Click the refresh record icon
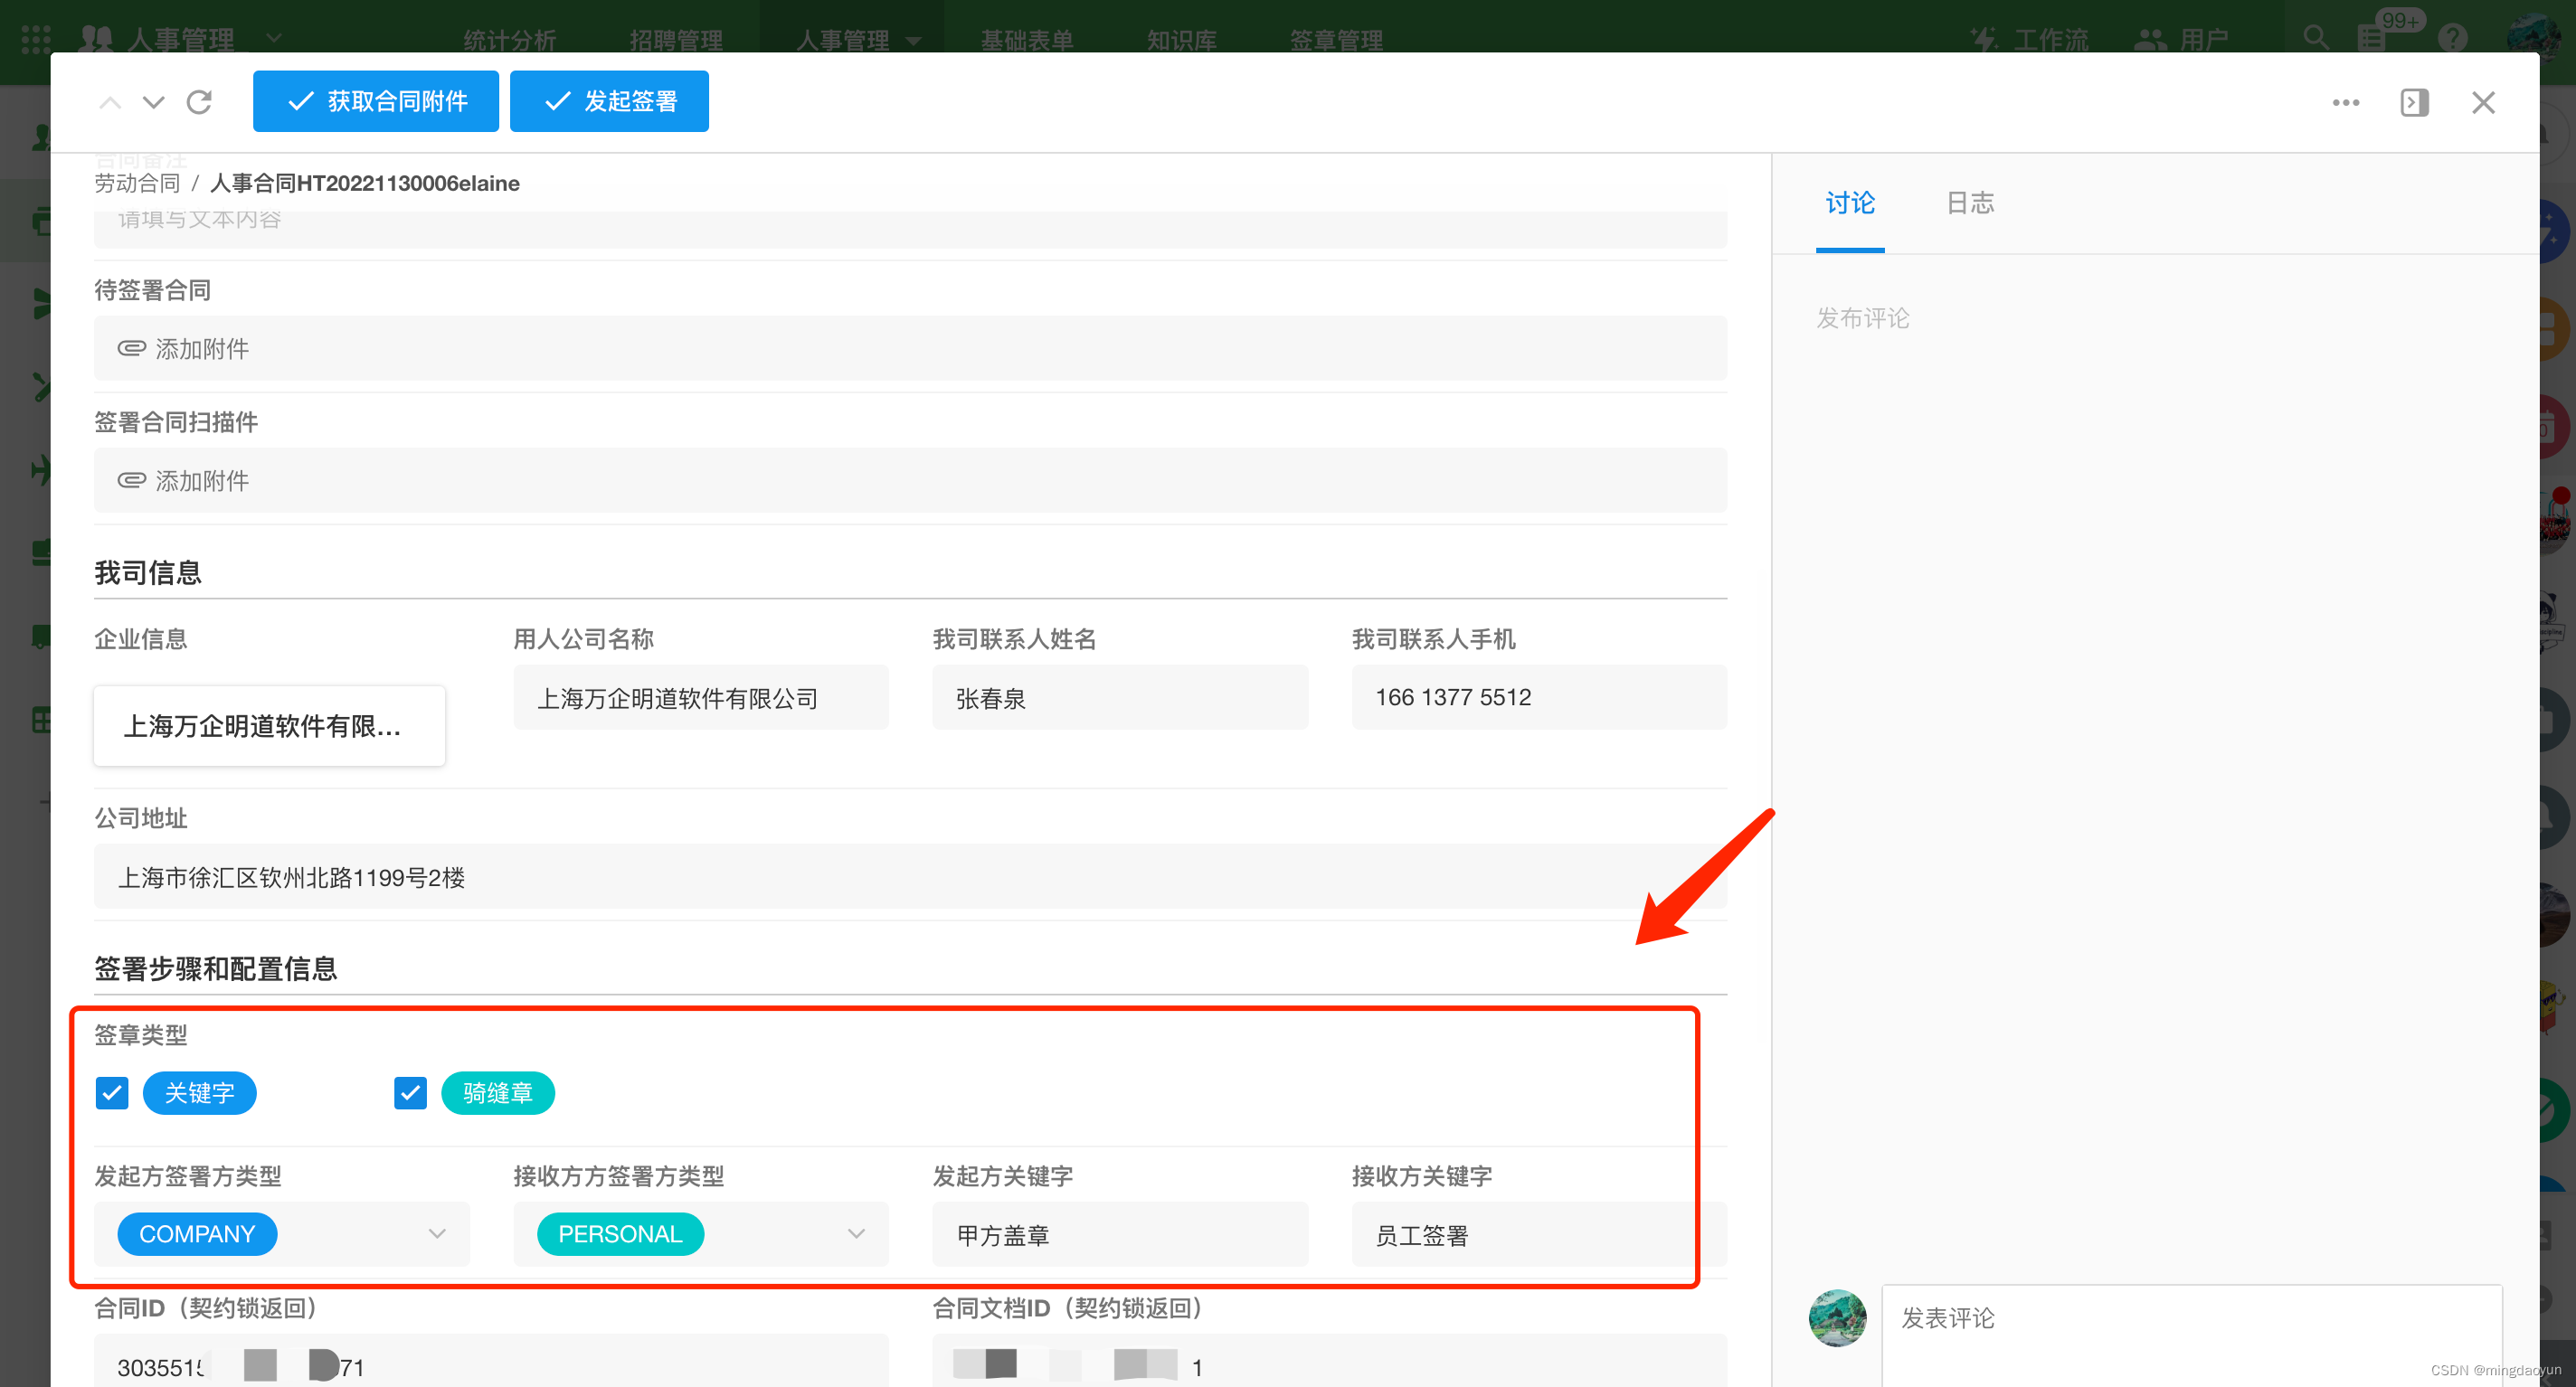 pyautogui.click(x=199, y=102)
